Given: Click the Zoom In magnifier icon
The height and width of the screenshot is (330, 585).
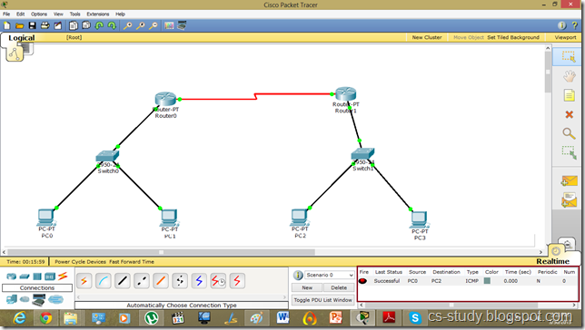Looking at the screenshot, I should click(127, 25).
